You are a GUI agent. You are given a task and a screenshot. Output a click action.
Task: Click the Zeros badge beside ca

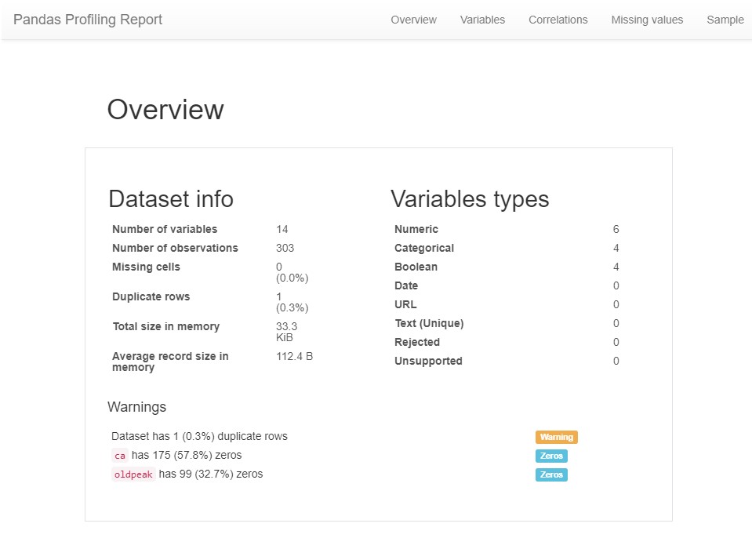click(550, 455)
